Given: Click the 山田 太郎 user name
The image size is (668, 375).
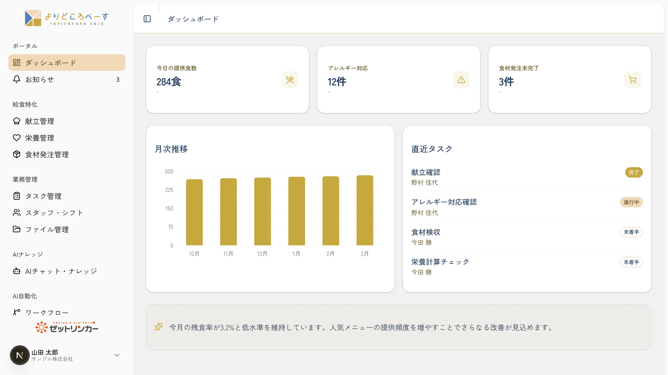Looking at the screenshot, I should click(x=45, y=352).
